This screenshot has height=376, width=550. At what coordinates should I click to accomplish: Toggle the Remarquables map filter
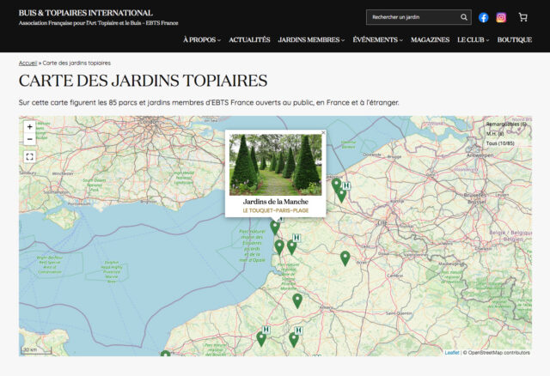[506, 124]
